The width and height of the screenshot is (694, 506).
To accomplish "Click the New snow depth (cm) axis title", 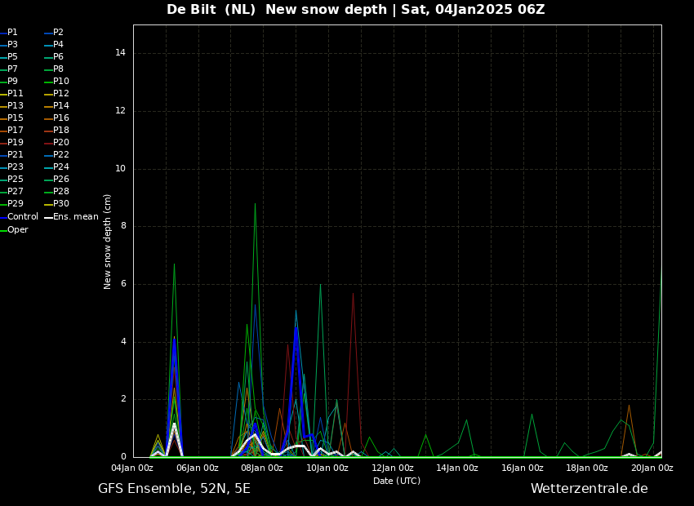I will pos(108,241).
